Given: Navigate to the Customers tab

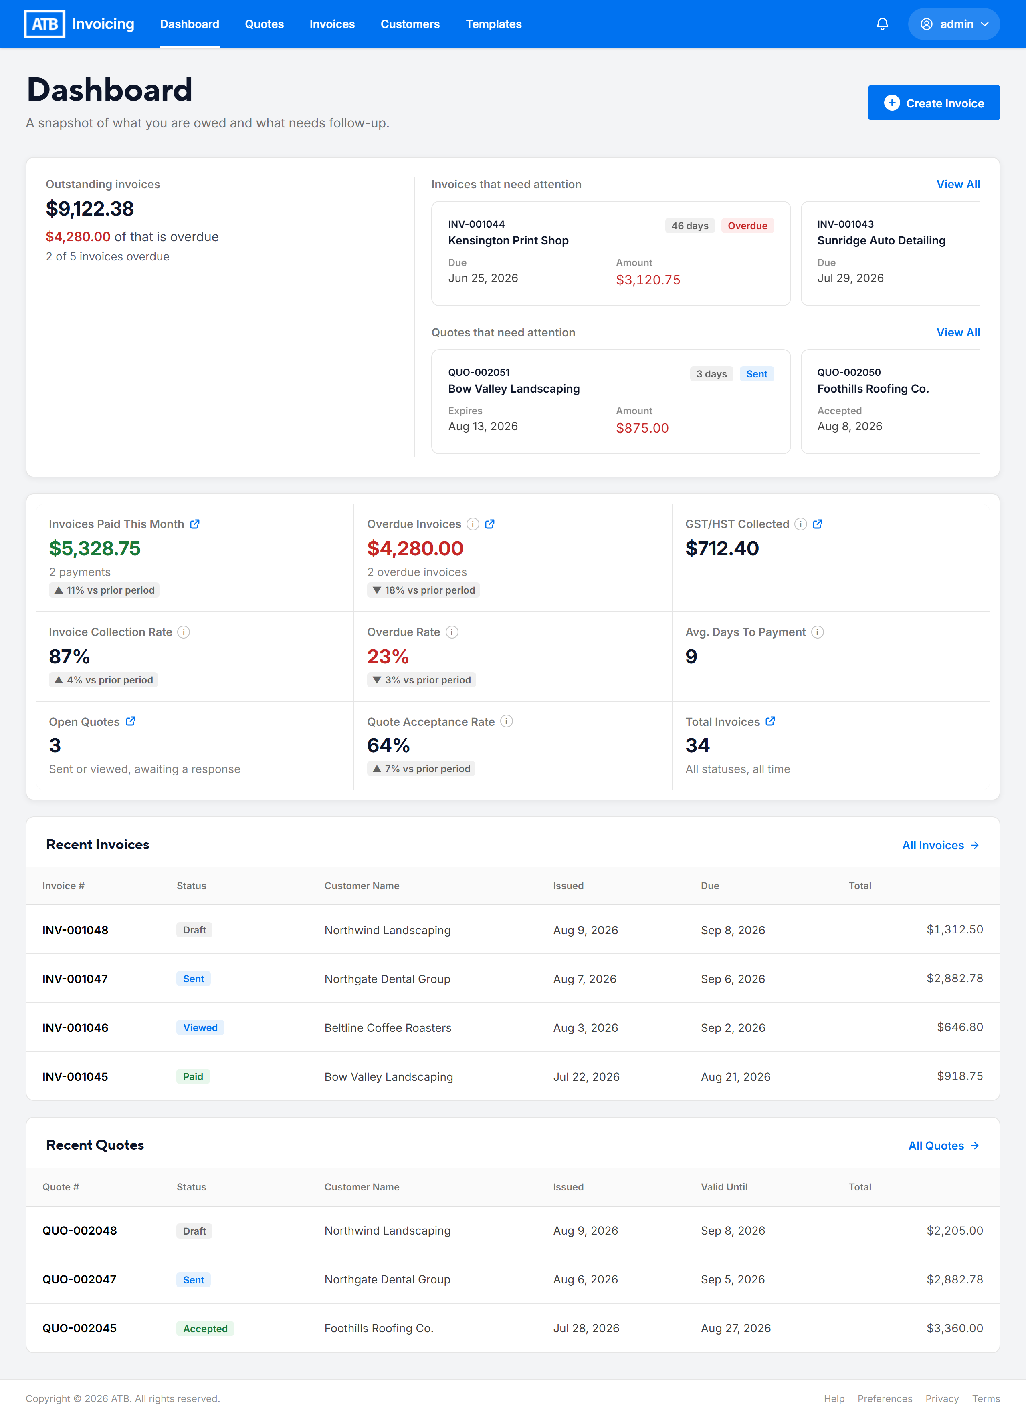Looking at the screenshot, I should coord(410,24).
